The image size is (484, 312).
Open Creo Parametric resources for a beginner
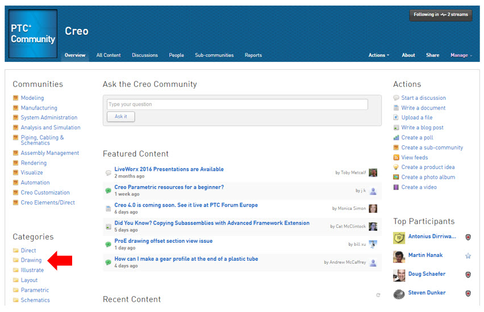click(169, 187)
